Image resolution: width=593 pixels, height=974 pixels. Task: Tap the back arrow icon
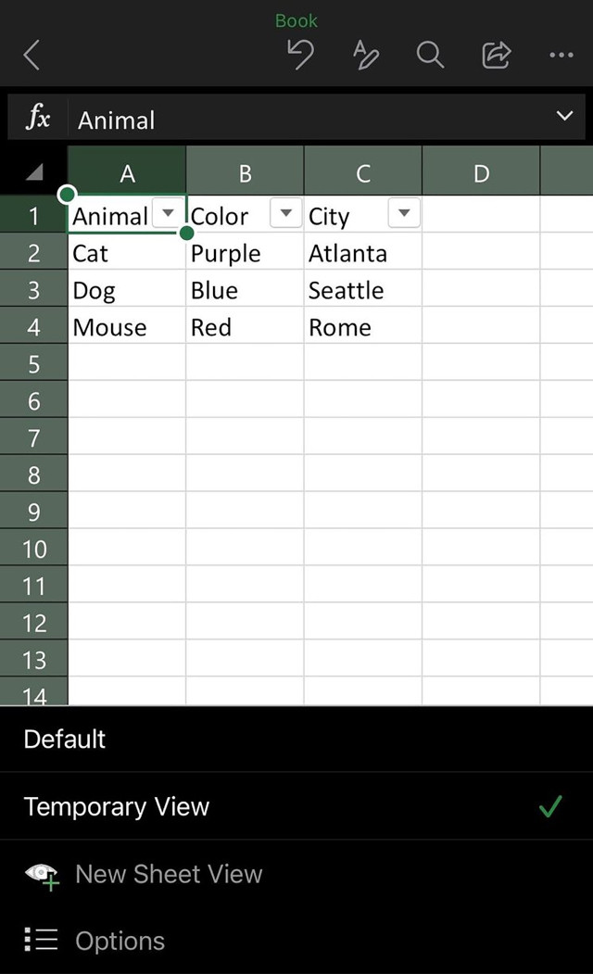click(32, 55)
